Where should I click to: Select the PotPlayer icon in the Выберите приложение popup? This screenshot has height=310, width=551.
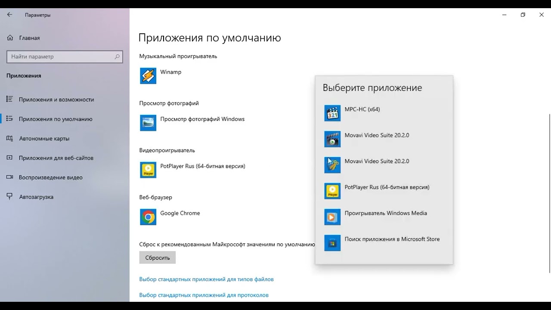pos(332,191)
